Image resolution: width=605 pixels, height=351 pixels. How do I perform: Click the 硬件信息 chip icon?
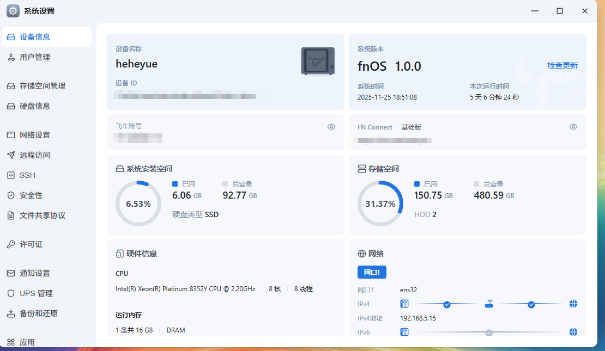119,254
